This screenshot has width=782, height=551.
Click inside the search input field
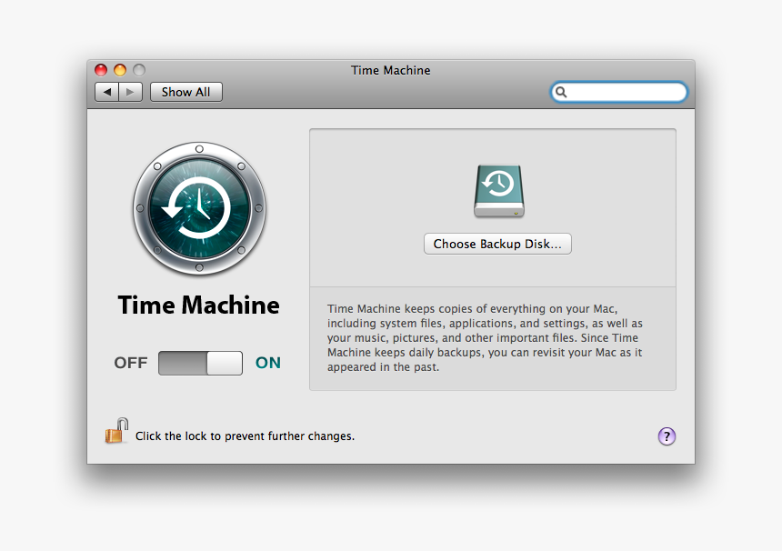coord(619,92)
